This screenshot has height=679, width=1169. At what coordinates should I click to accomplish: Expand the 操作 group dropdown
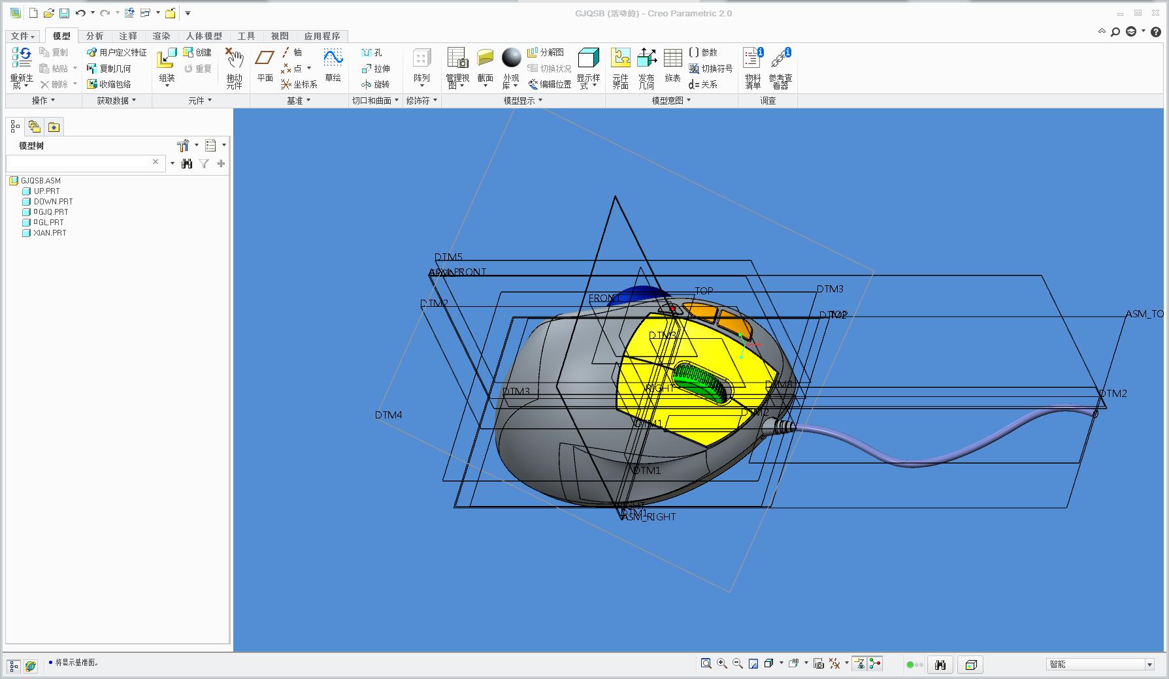tap(43, 101)
